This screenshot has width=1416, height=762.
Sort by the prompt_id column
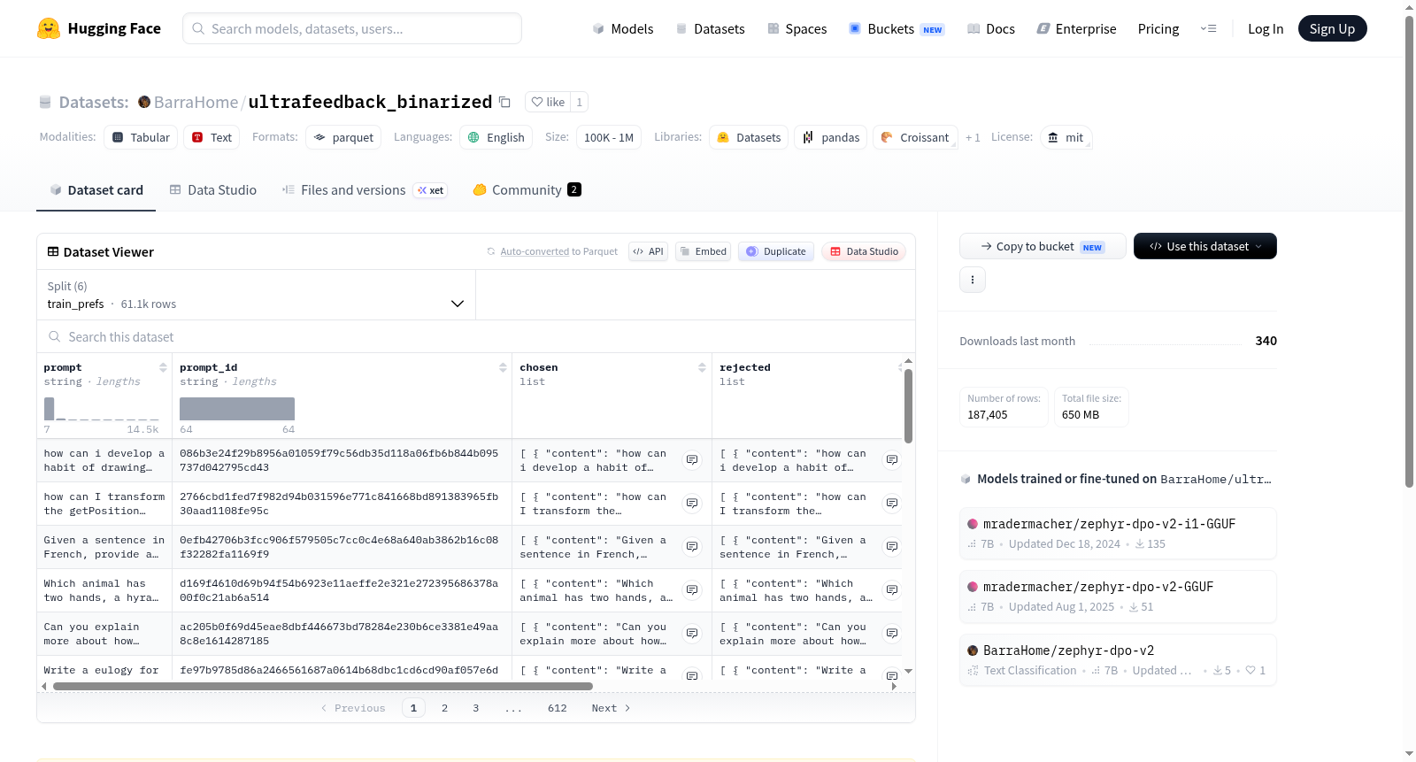(x=503, y=367)
